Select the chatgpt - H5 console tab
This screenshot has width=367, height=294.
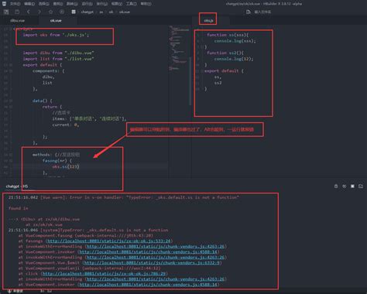point(17,186)
